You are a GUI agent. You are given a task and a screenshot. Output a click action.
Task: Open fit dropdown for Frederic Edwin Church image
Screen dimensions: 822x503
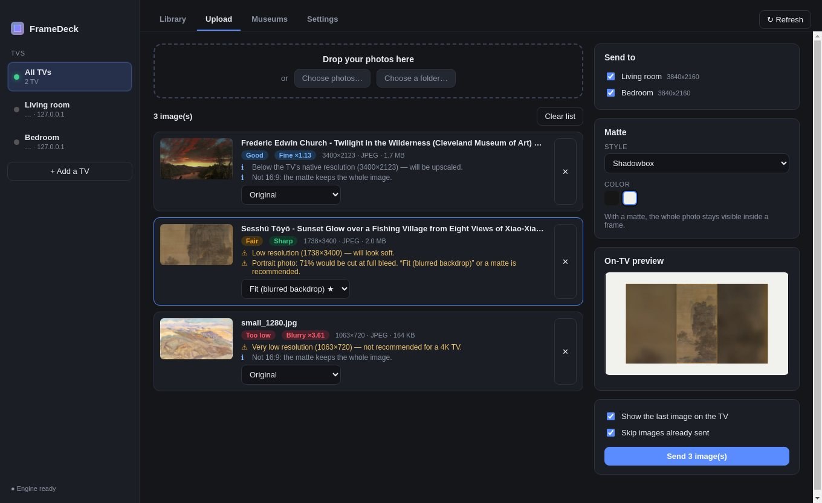[x=291, y=194]
